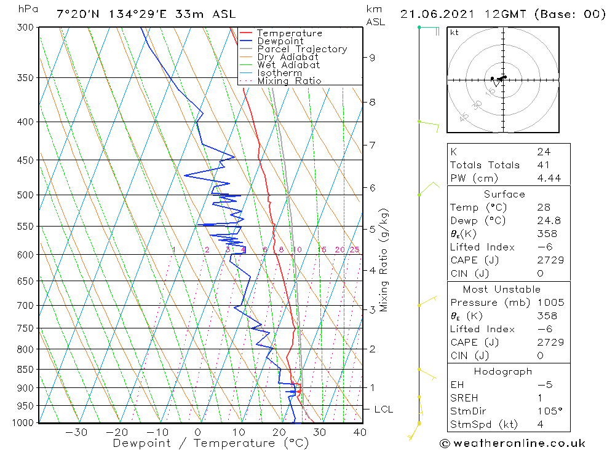The image size is (615, 450).
Task: Click the Pressure (mb) value 1005
Action: coord(550,302)
